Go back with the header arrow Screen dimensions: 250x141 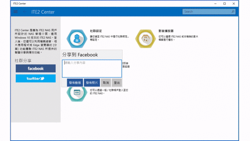pos(25,11)
